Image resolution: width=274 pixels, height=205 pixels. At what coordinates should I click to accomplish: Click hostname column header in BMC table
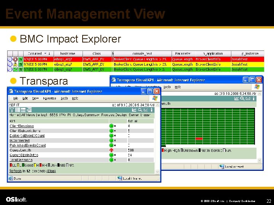point(68,54)
